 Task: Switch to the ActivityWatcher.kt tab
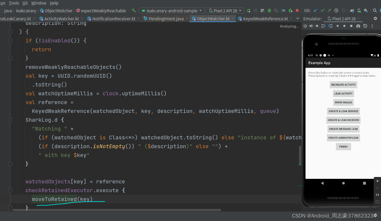(61, 19)
